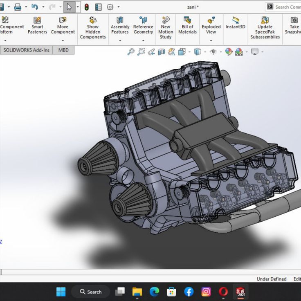Expand View Orientation dropdown arrow

189,52
